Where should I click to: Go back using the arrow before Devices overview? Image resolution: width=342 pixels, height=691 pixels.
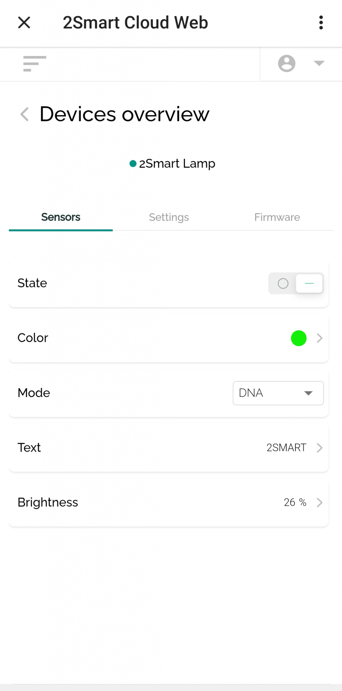click(24, 114)
